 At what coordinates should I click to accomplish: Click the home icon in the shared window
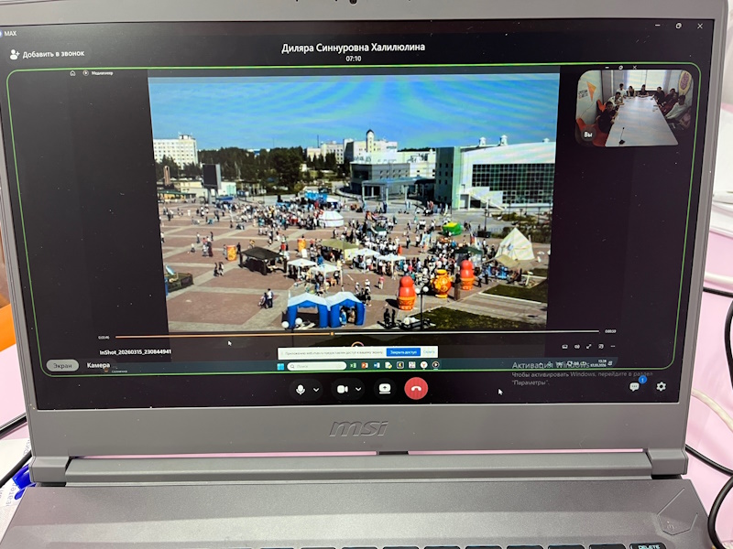click(73, 72)
